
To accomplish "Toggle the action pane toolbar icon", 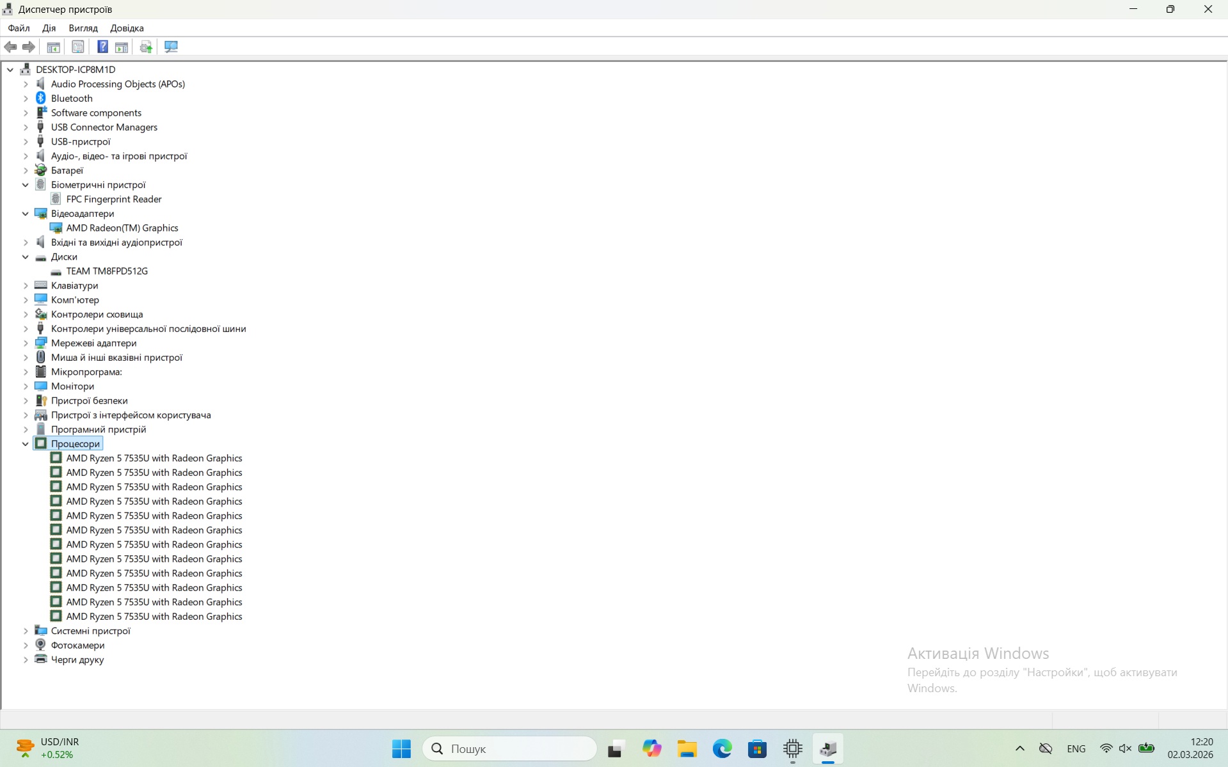I will [122, 47].
